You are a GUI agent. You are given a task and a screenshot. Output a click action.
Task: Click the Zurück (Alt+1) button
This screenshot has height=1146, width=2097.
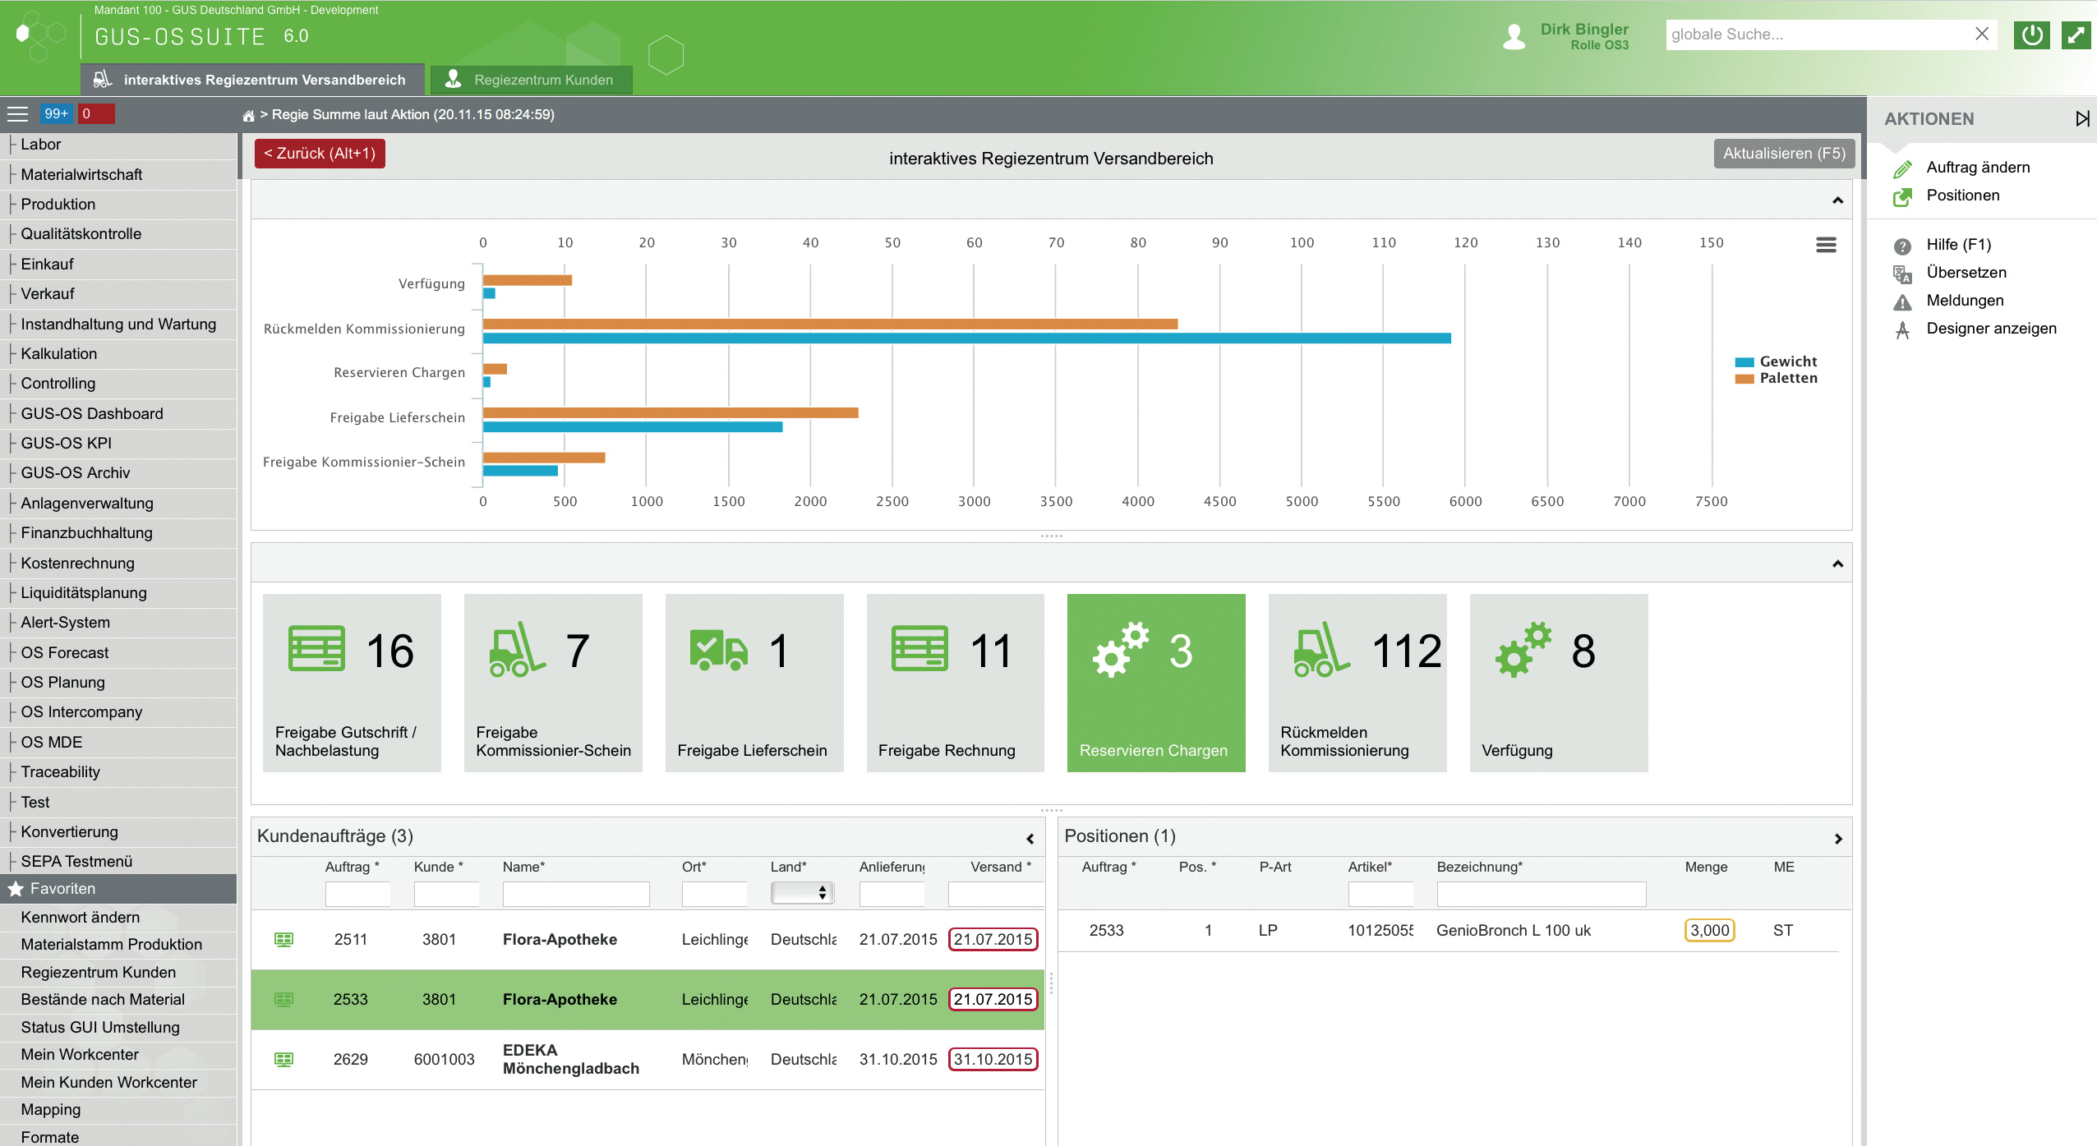coord(320,154)
